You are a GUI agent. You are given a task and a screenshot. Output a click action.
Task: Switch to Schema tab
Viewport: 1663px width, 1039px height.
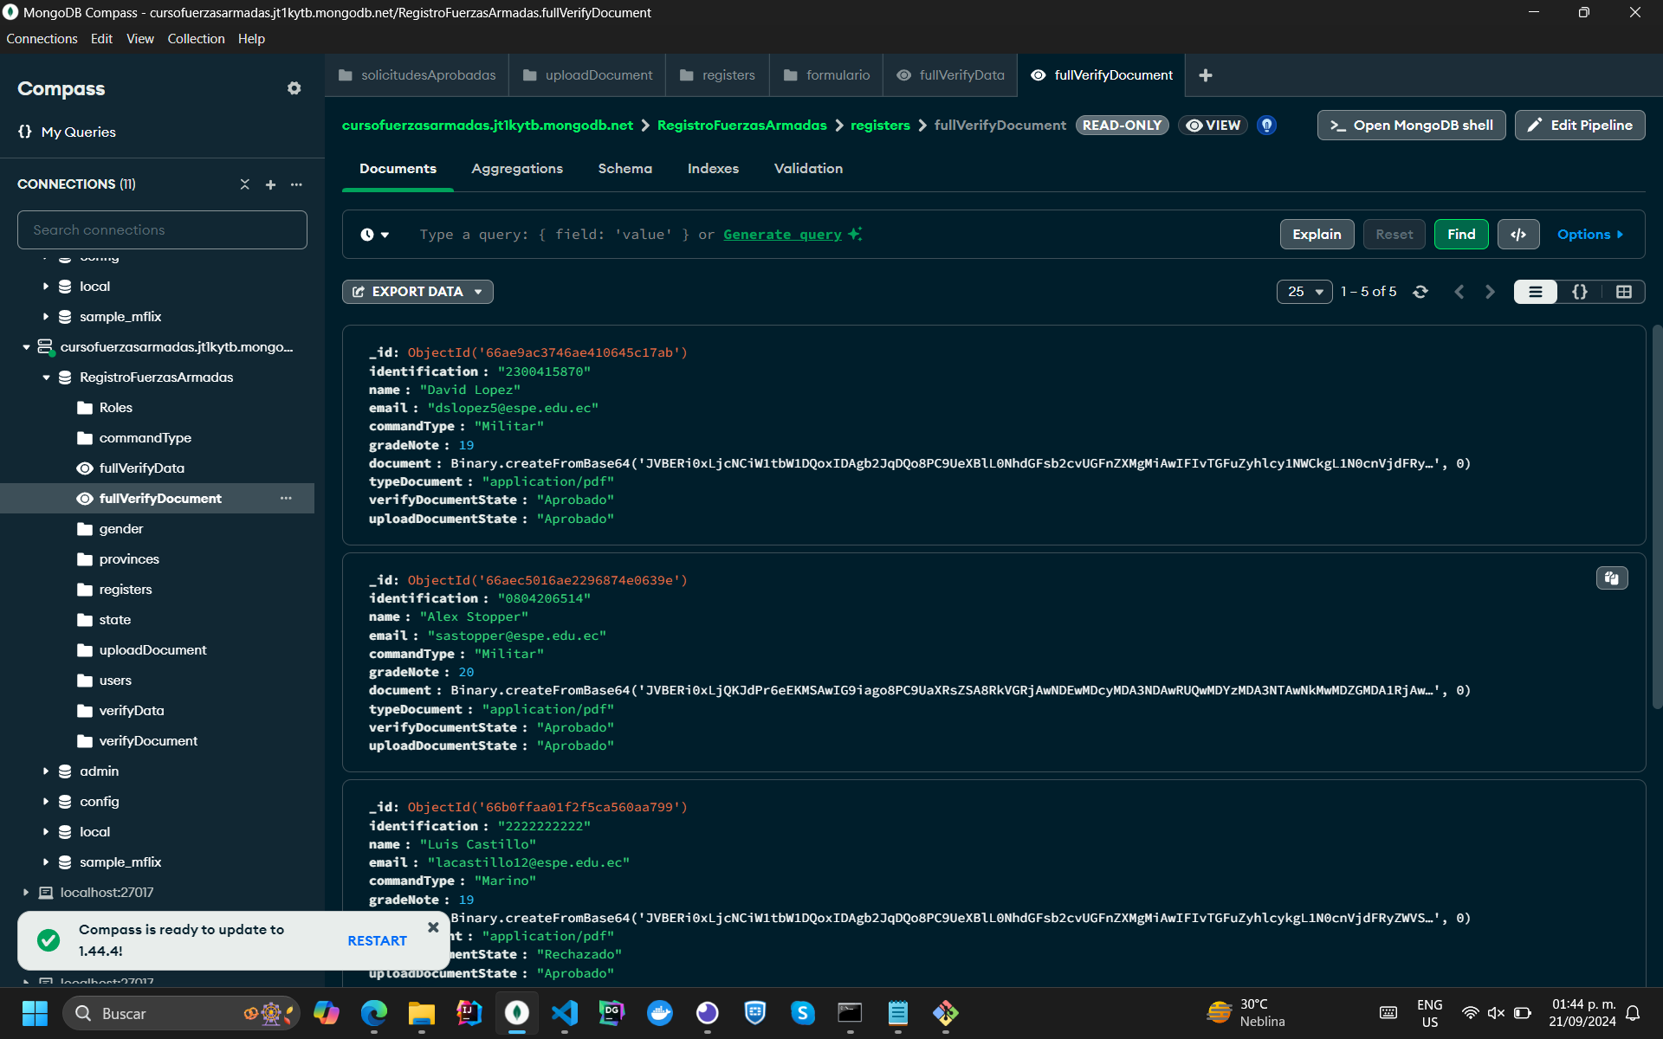[x=624, y=169]
